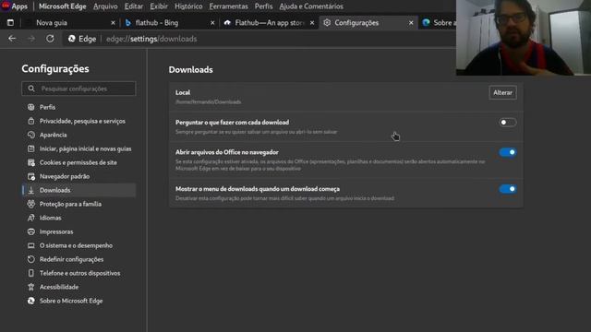Click the Privacidade lock icon
591x332 pixels.
coord(30,121)
